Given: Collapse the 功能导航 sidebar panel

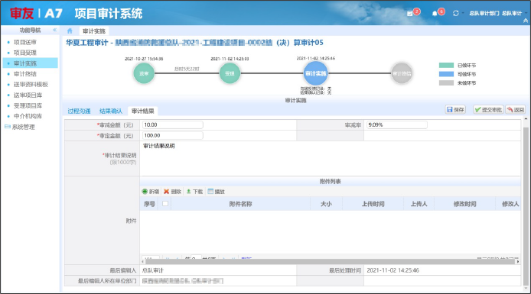Looking at the screenshot, I should tap(54, 30).
